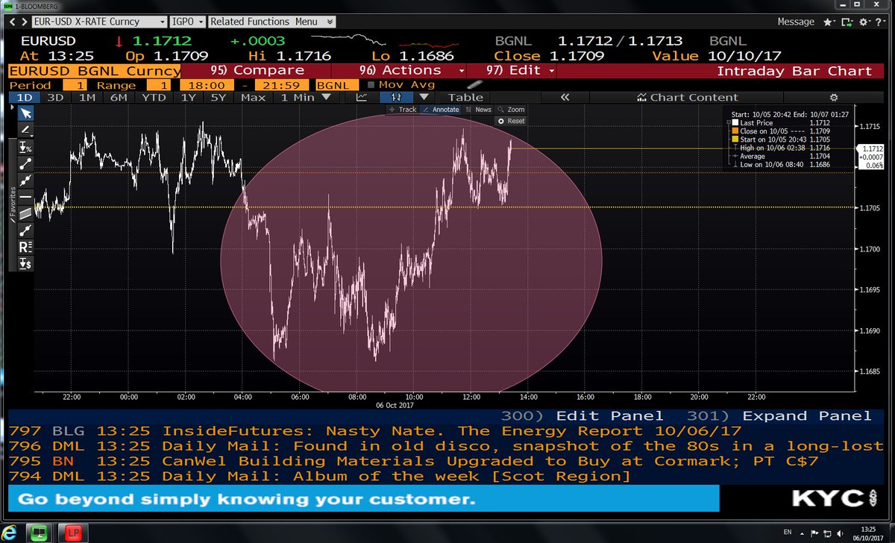Select the horizontal line tool
This screenshot has height=543, width=895.
click(x=25, y=197)
